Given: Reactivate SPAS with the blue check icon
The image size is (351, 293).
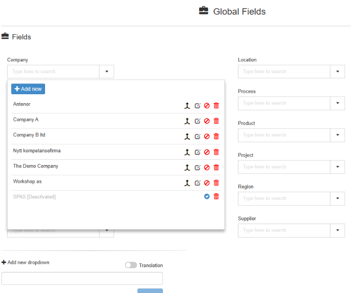Looking at the screenshot, I should pos(207,196).
